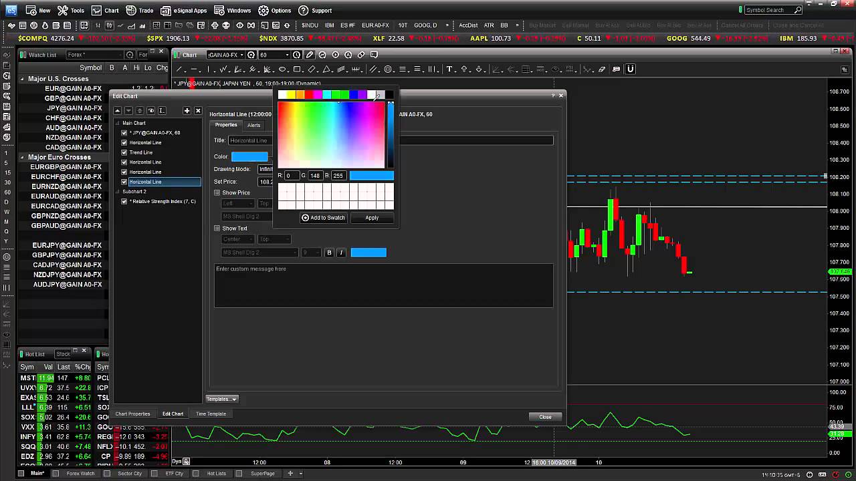The image size is (856, 481).
Task: Collapse Main Chart tree node
Action: point(118,123)
